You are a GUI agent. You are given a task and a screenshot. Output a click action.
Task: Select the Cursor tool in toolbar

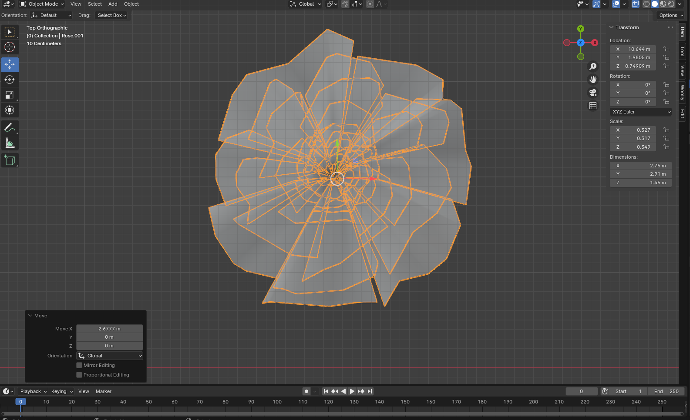(x=10, y=47)
